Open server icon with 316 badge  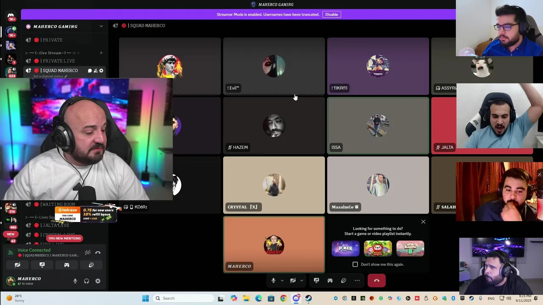[x=11, y=208]
